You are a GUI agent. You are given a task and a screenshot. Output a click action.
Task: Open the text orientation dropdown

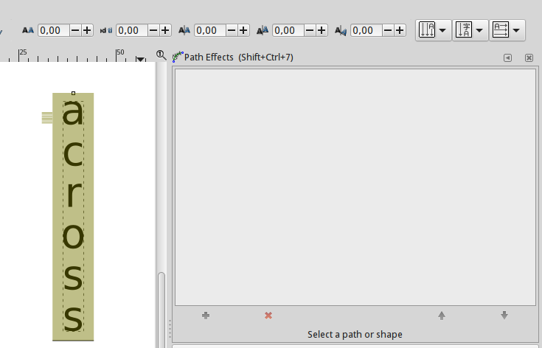pyautogui.click(x=470, y=30)
